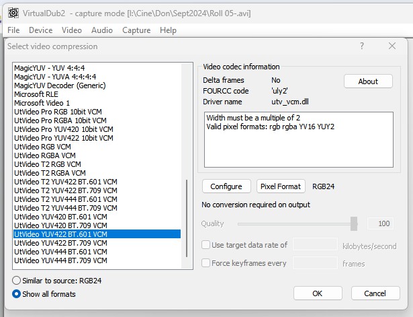This screenshot has height=317, width=413.
Task: Select the Show all formats option
Action: coord(17,293)
